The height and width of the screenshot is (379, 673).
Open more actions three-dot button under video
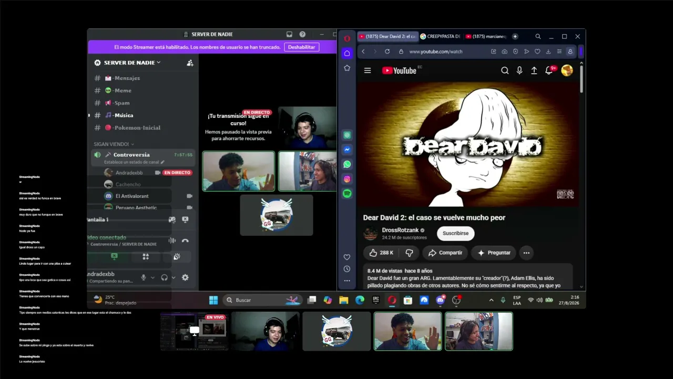(526, 253)
